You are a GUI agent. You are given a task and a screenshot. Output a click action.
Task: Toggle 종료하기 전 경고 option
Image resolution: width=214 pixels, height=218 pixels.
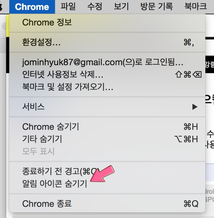click(107, 171)
